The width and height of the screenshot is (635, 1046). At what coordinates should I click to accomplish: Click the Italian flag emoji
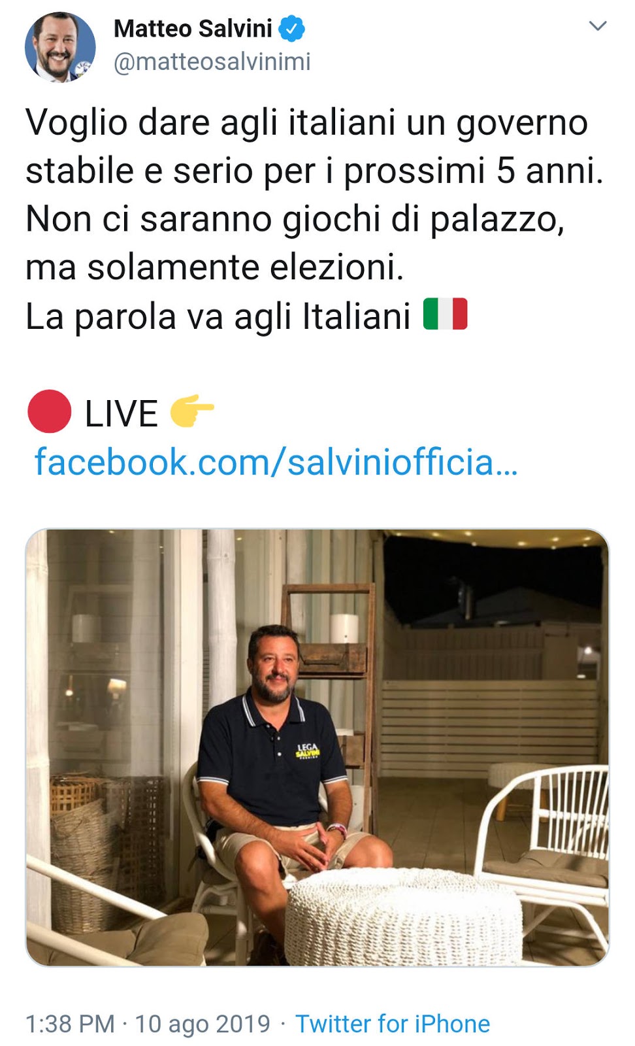(446, 314)
